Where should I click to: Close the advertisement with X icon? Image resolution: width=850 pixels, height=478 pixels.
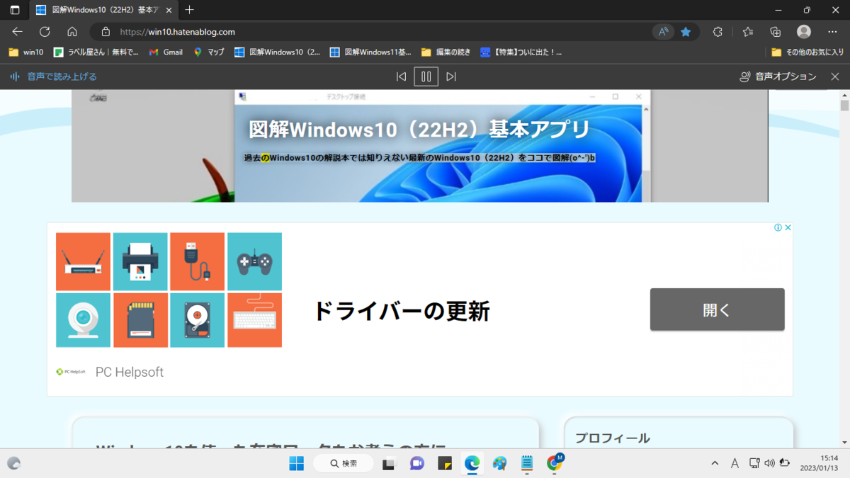pyautogui.click(x=788, y=227)
